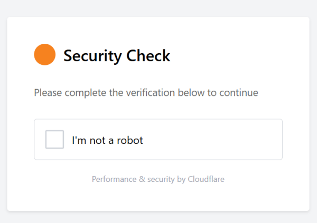
Task: Select the word "Cloudflare" in the footer
Action: click(x=206, y=179)
